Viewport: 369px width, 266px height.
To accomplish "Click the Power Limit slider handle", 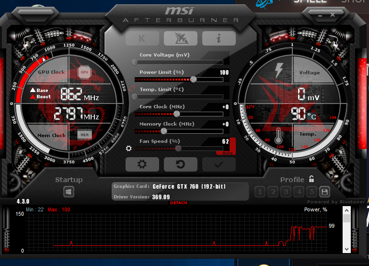I will pos(194,80).
